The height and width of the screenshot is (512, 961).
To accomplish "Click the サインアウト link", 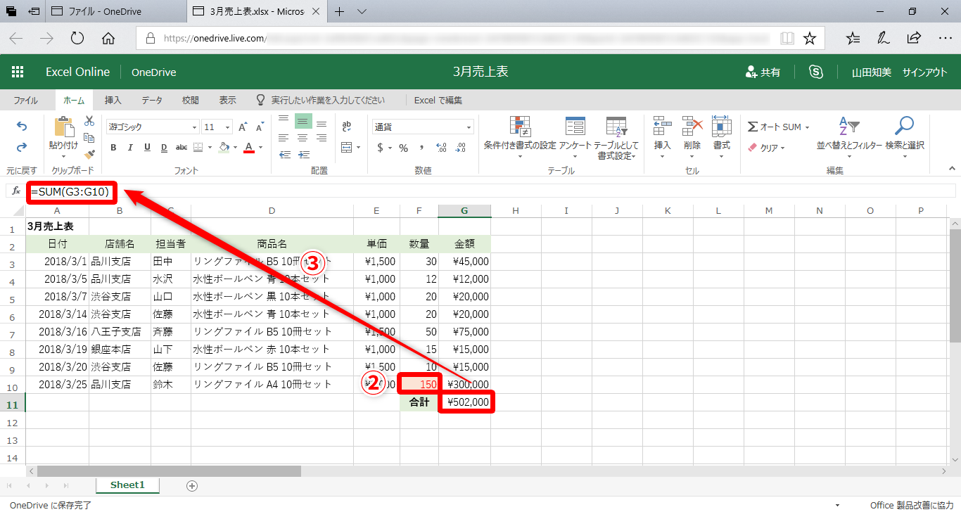I will (x=924, y=72).
